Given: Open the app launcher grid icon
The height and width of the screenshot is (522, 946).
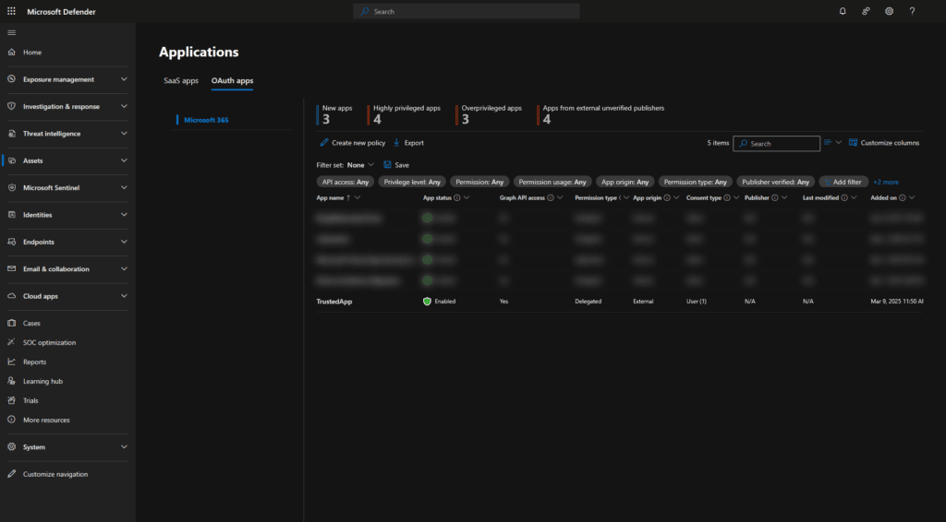Looking at the screenshot, I should pyautogui.click(x=11, y=11).
